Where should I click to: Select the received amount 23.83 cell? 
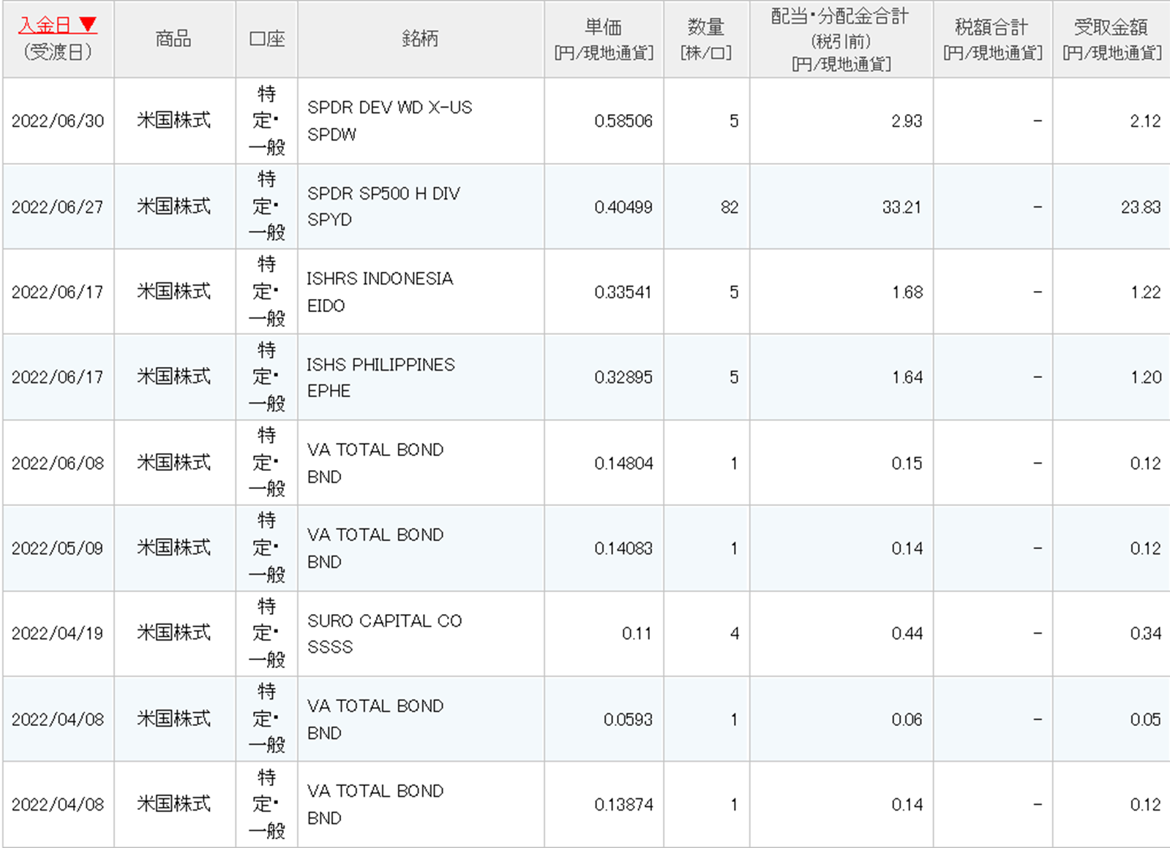point(1140,207)
